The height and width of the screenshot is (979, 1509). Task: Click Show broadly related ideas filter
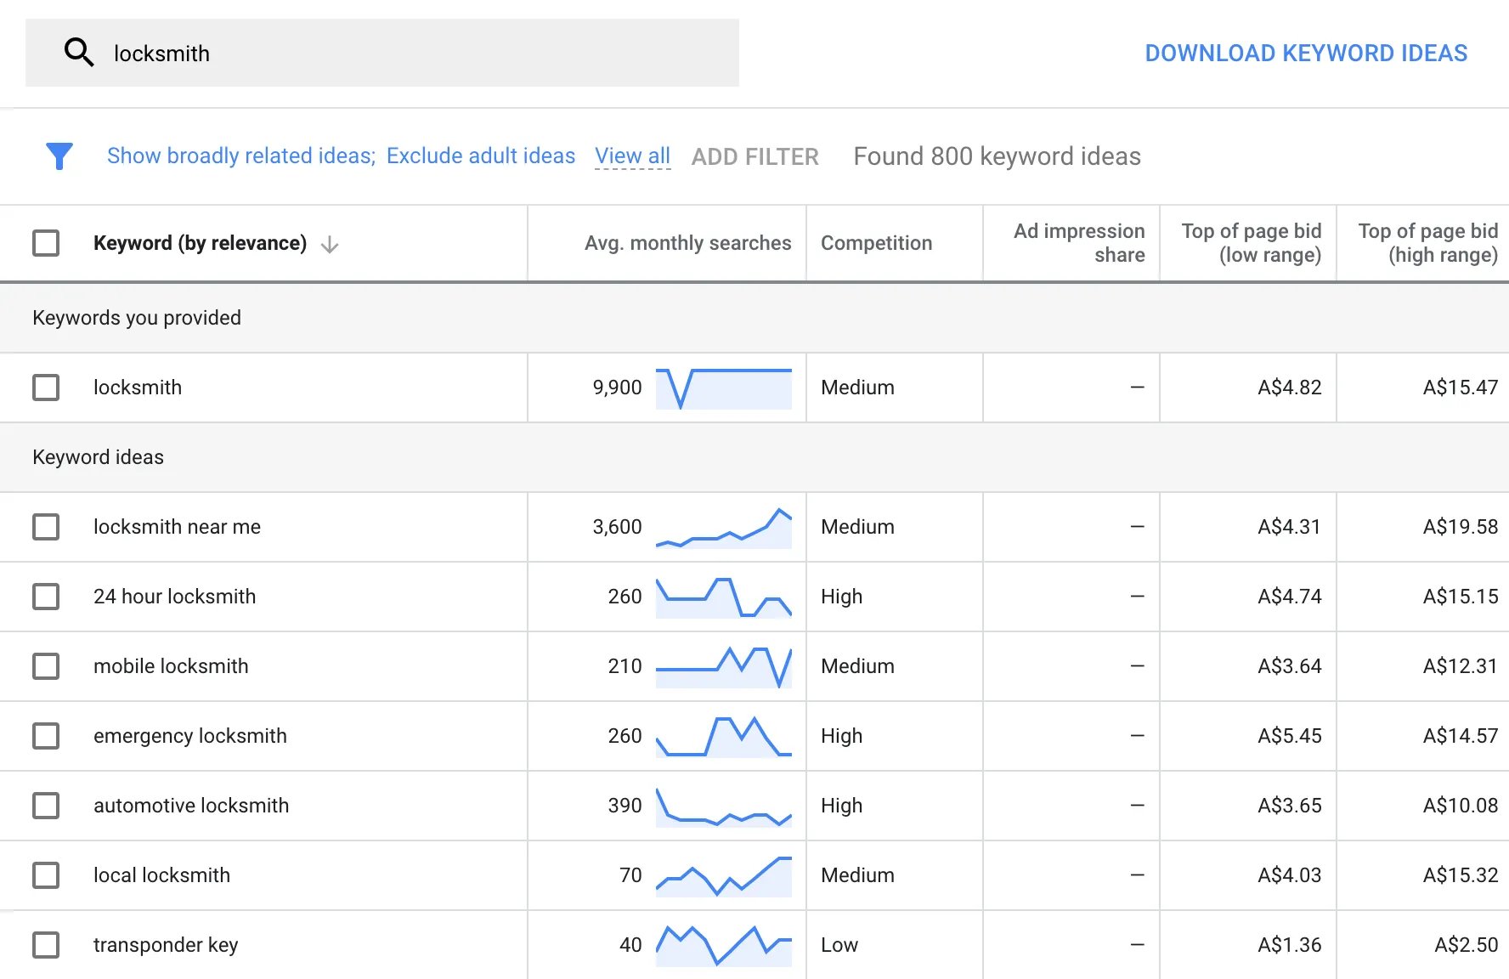[x=241, y=156]
